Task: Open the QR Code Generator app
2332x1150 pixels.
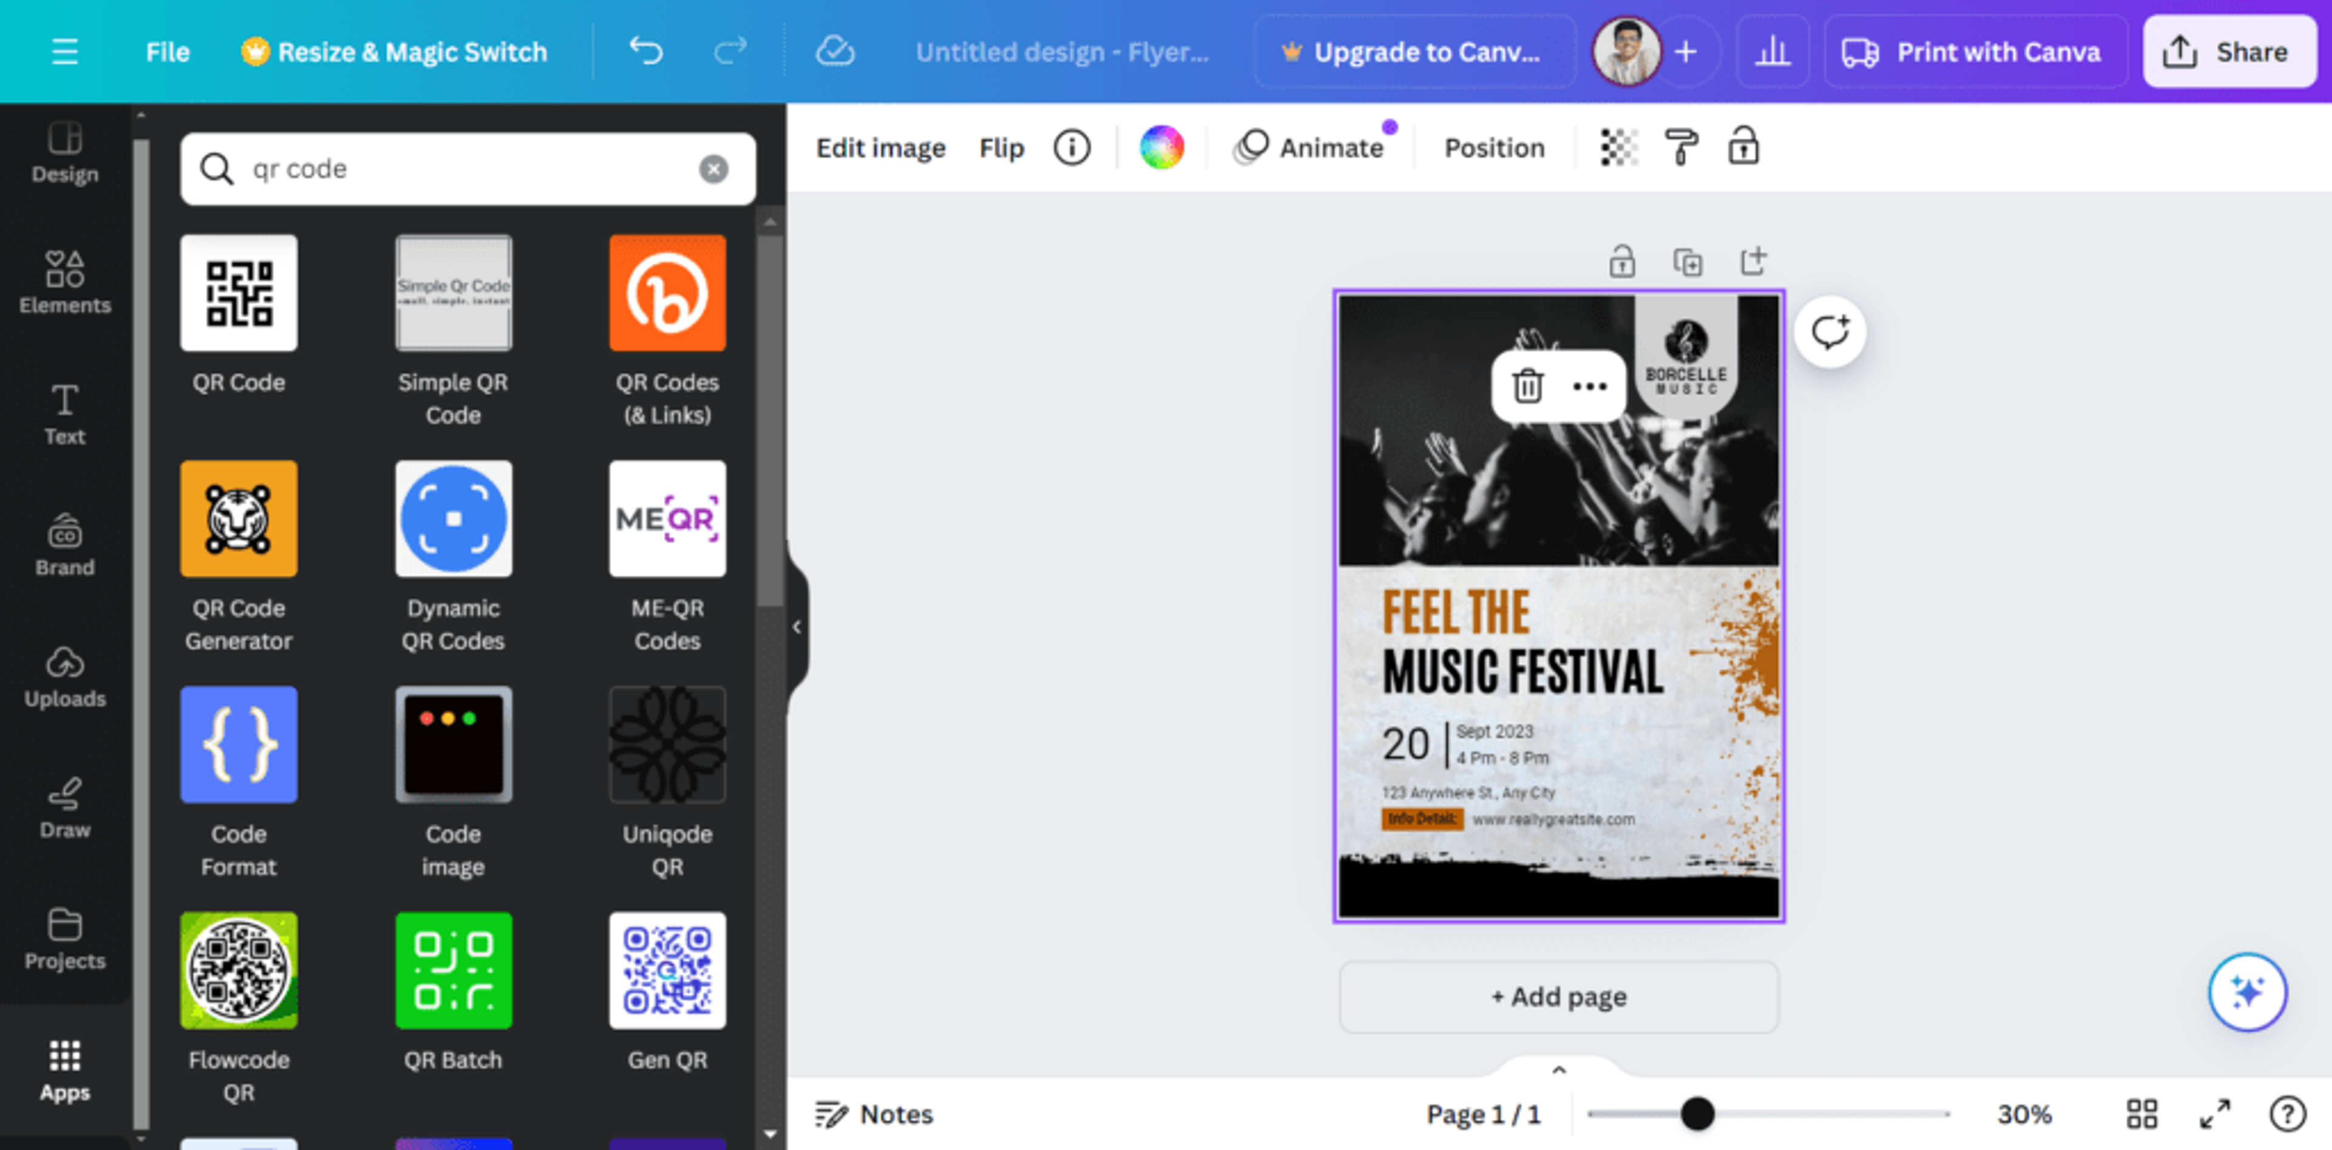Action: (x=239, y=557)
